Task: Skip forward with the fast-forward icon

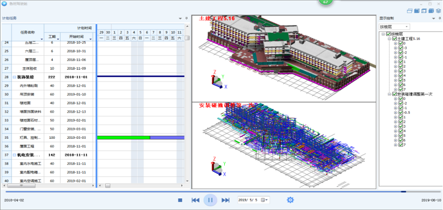Action: (225, 200)
